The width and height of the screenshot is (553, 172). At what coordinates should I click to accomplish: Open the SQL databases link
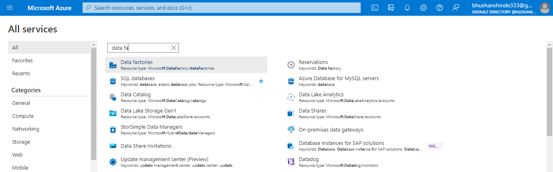click(x=138, y=79)
